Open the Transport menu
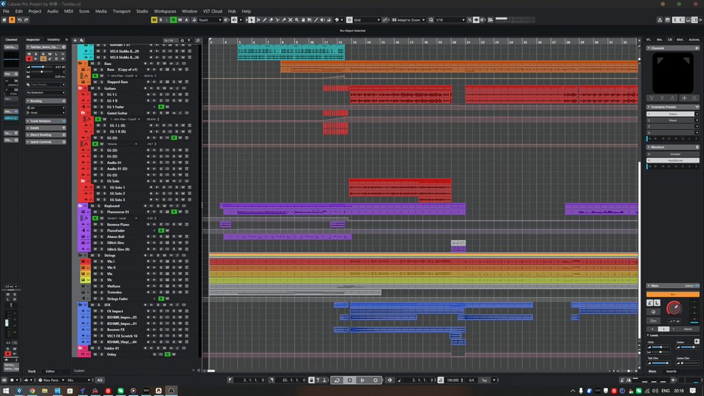704x396 pixels. pos(121,11)
